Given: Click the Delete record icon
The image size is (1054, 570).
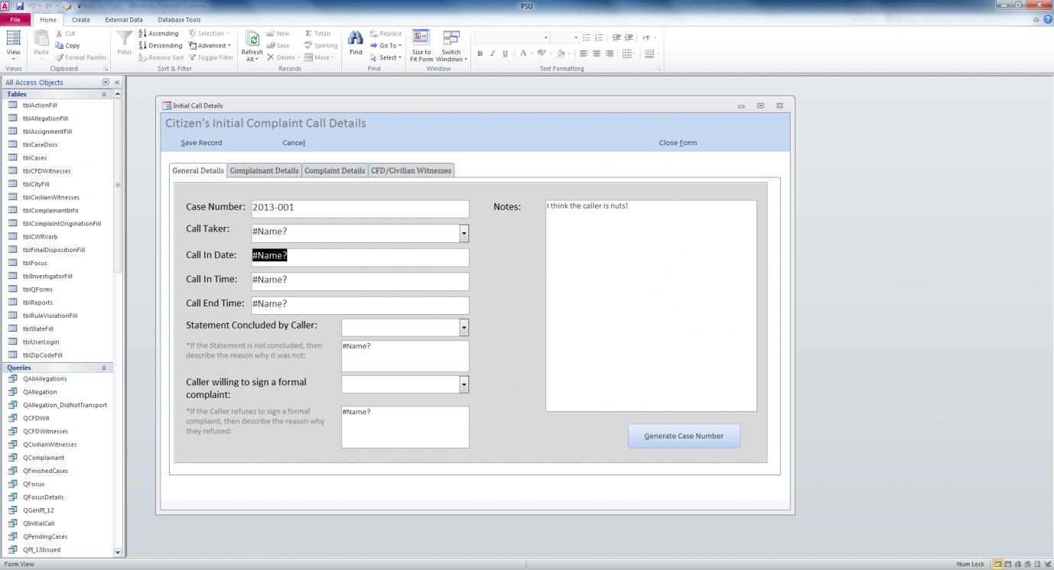Looking at the screenshot, I should pos(271,57).
